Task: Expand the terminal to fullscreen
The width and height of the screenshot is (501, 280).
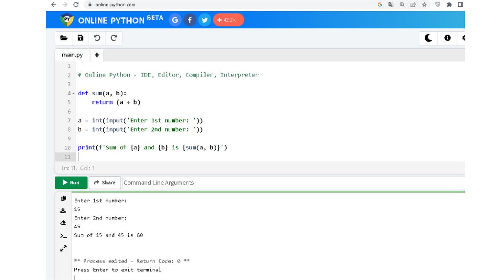Action: point(63,248)
